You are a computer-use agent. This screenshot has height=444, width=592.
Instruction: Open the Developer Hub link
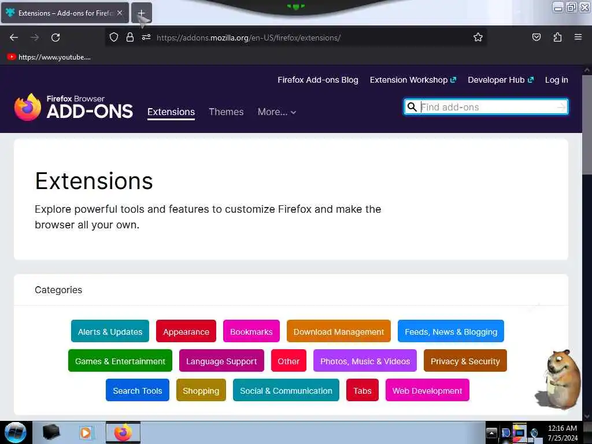[x=501, y=80]
